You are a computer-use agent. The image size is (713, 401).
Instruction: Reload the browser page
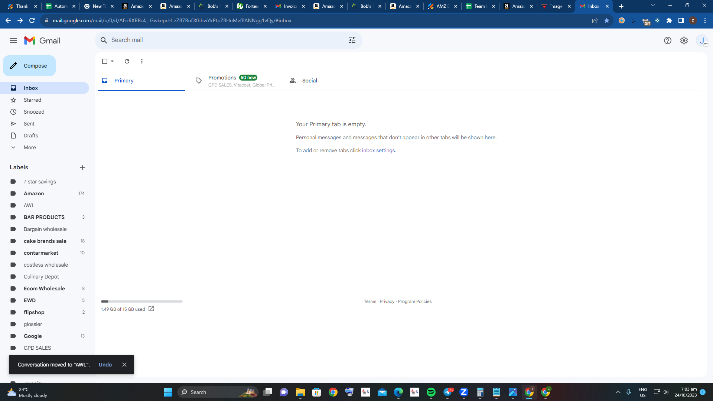click(x=32, y=20)
